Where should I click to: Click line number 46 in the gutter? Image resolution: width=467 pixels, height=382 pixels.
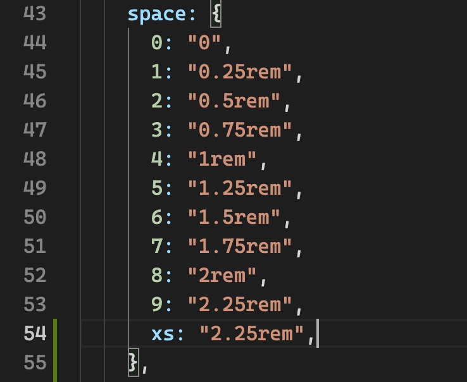(x=35, y=101)
